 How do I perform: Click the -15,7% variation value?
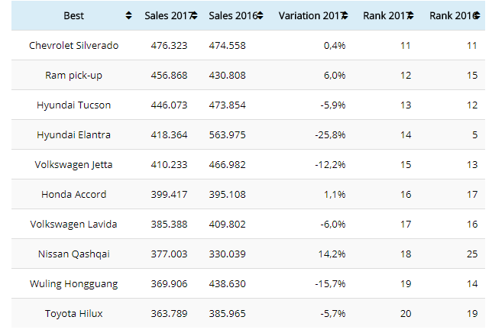point(330,284)
